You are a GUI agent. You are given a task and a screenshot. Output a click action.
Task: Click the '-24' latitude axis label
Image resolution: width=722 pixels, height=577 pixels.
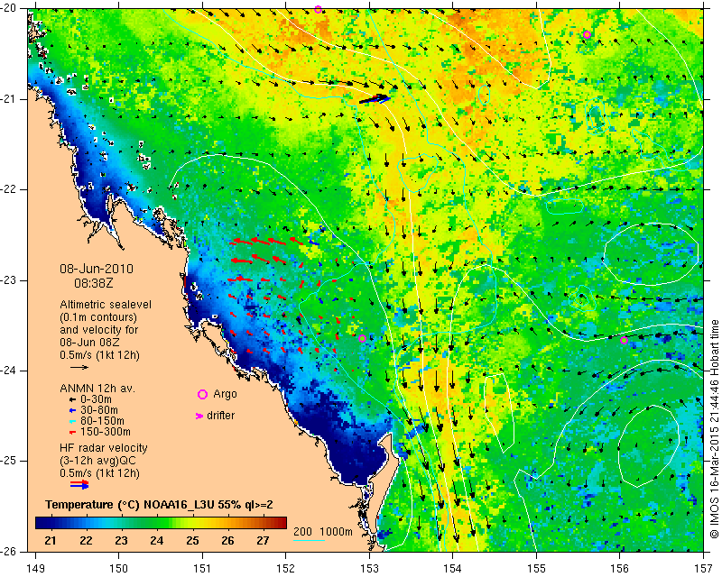[x=10, y=371]
